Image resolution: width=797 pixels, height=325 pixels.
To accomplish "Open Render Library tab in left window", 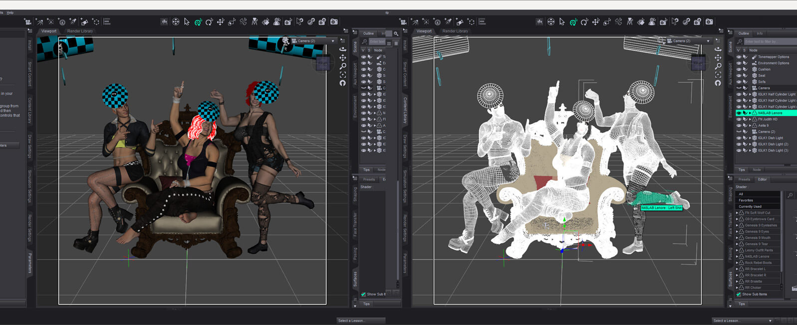I will pos(80,31).
